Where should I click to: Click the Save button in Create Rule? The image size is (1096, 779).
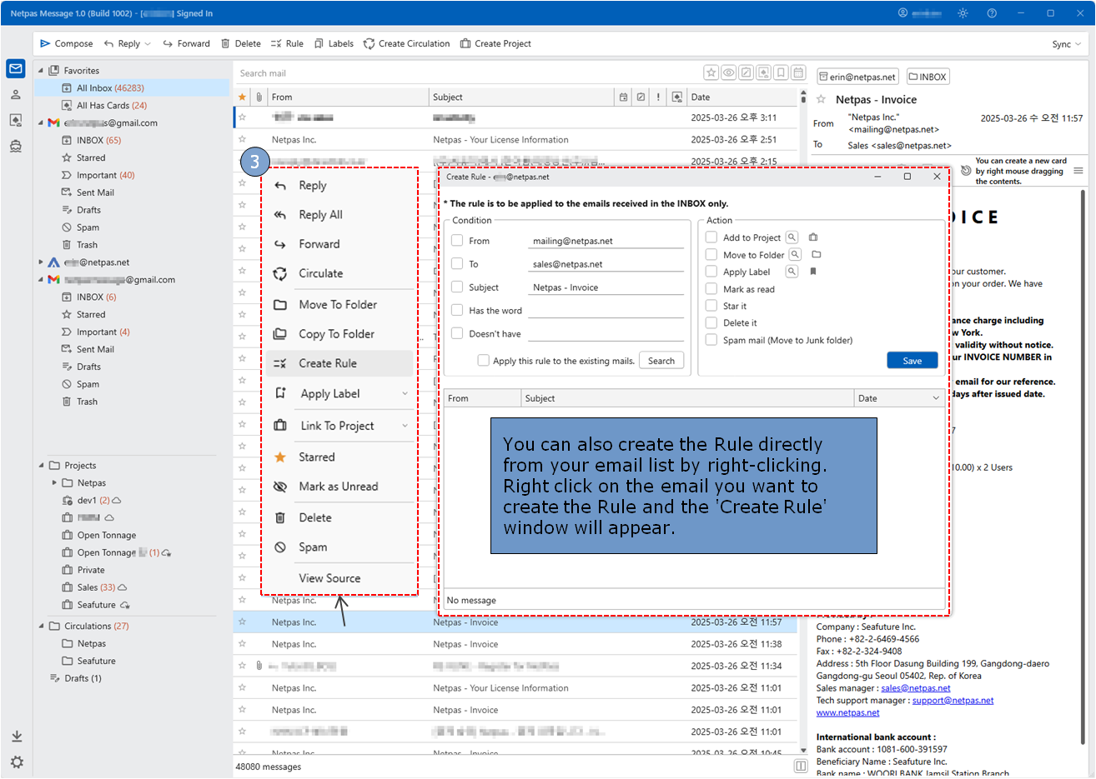click(912, 361)
